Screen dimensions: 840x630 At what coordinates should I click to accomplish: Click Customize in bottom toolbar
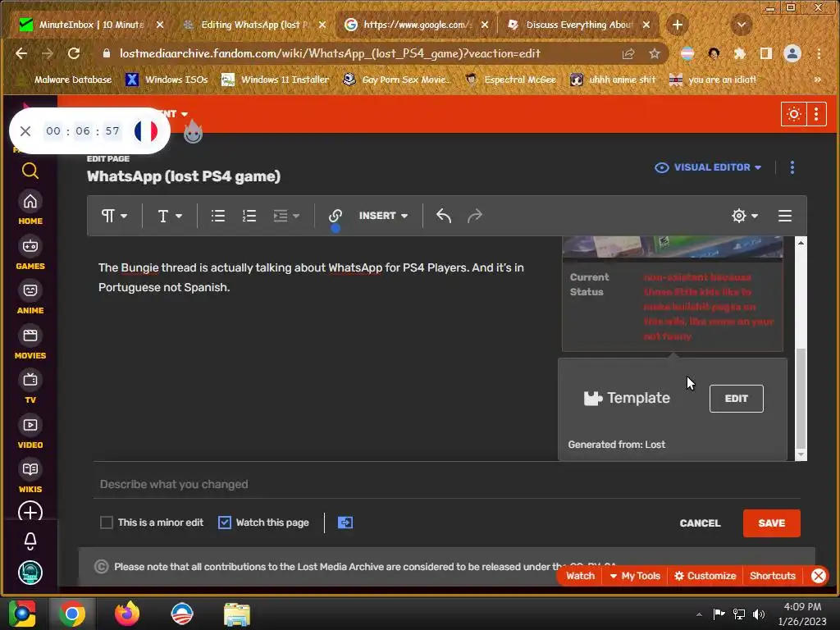(x=705, y=576)
